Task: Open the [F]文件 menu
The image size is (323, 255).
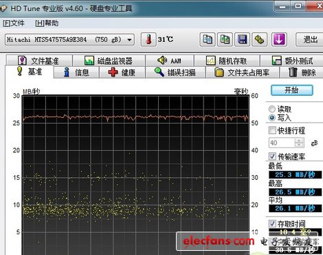Action: coord(14,23)
